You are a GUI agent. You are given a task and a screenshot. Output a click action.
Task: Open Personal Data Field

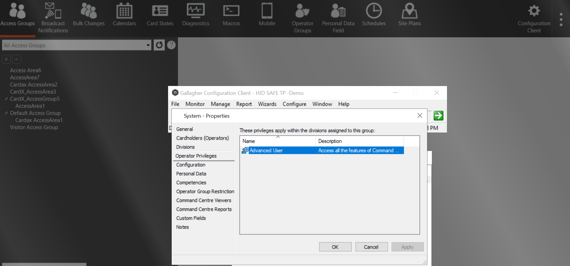point(338,18)
